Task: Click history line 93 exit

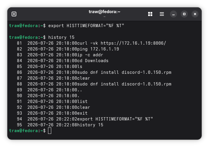Action: pos(52,113)
